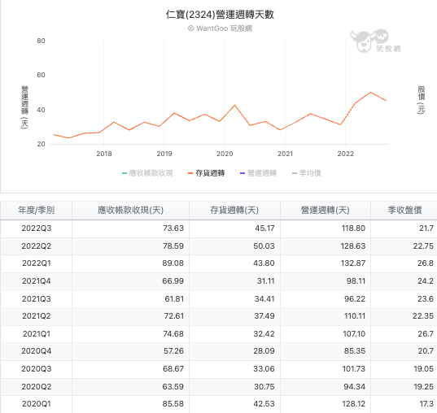The height and width of the screenshot is (413, 437).
Task: Click the 年度/季別 column header
Action: click(x=37, y=210)
